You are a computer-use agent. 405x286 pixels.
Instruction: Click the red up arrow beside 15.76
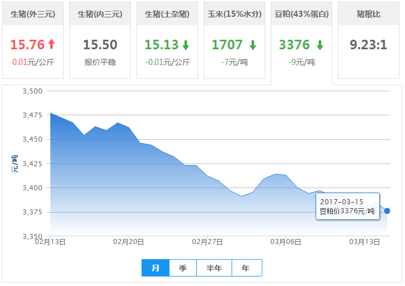pos(51,44)
